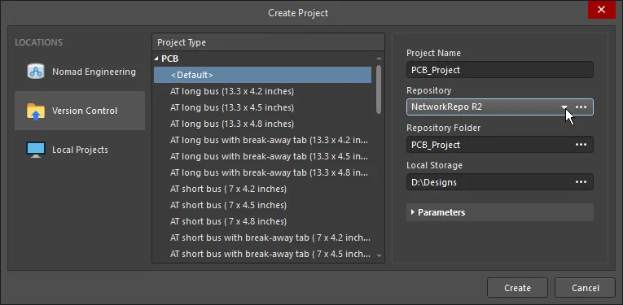
Task: Select AT short bus ( 7 x 4.8 inches)
Action: coord(229,221)
